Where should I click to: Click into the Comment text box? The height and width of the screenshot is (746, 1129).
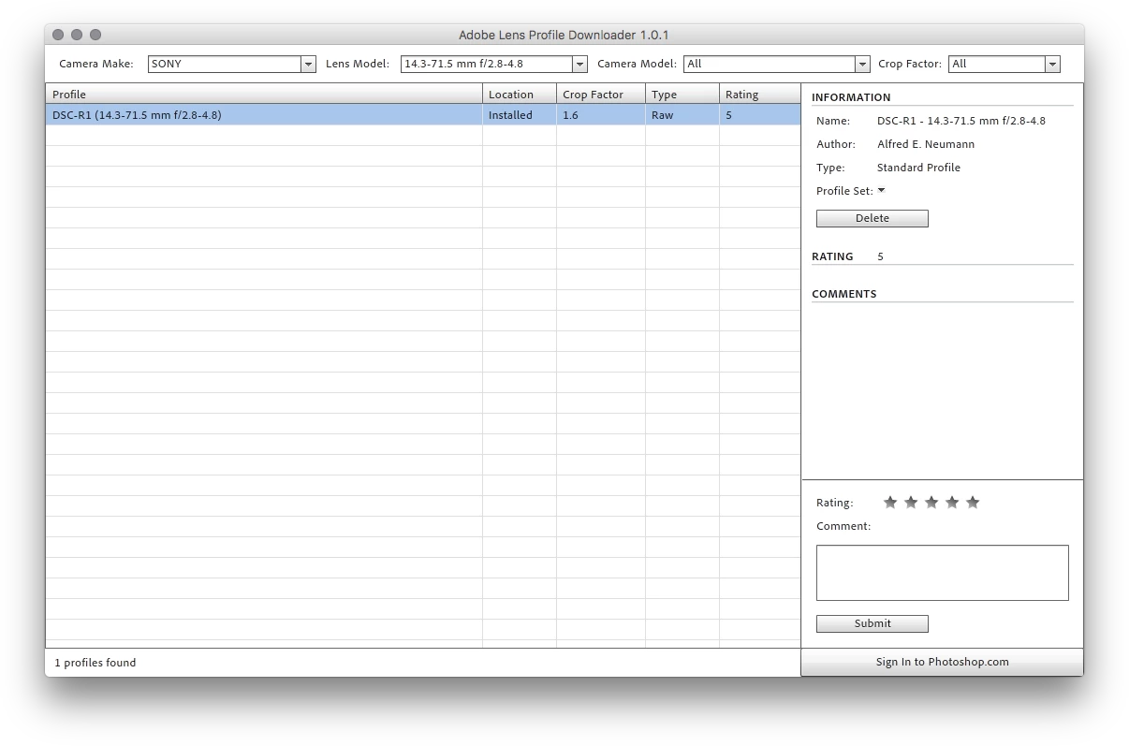click(942, 573)
